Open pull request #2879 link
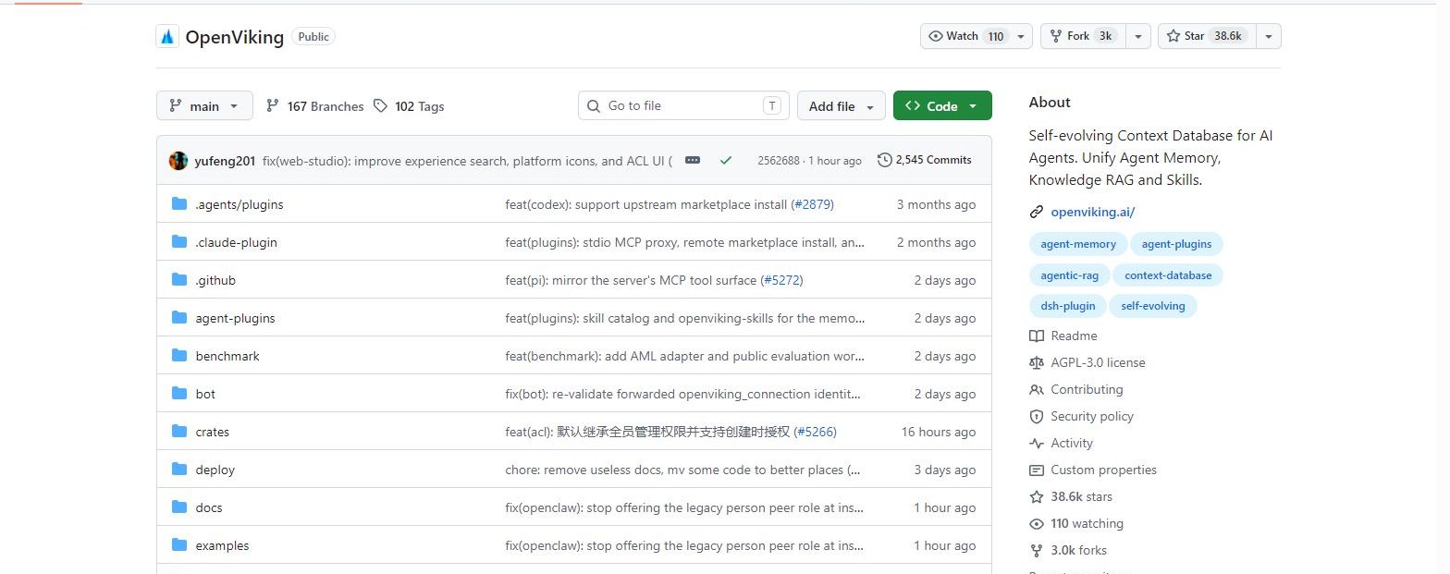This screenshot has height=574, width=1450. pyautogui.click(x=813, y=204)
